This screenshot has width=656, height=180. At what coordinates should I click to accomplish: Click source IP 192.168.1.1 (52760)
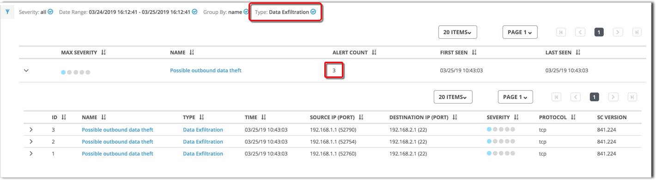pyautogui.click(x=333, y=153)
